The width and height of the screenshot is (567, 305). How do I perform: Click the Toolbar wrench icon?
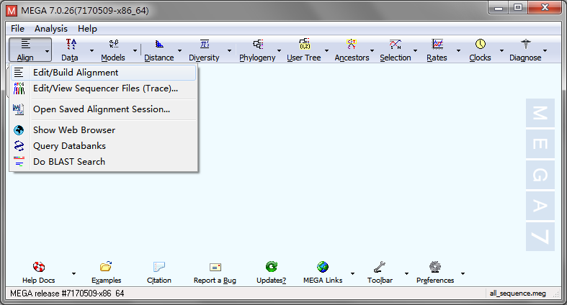tap(380, 267)
